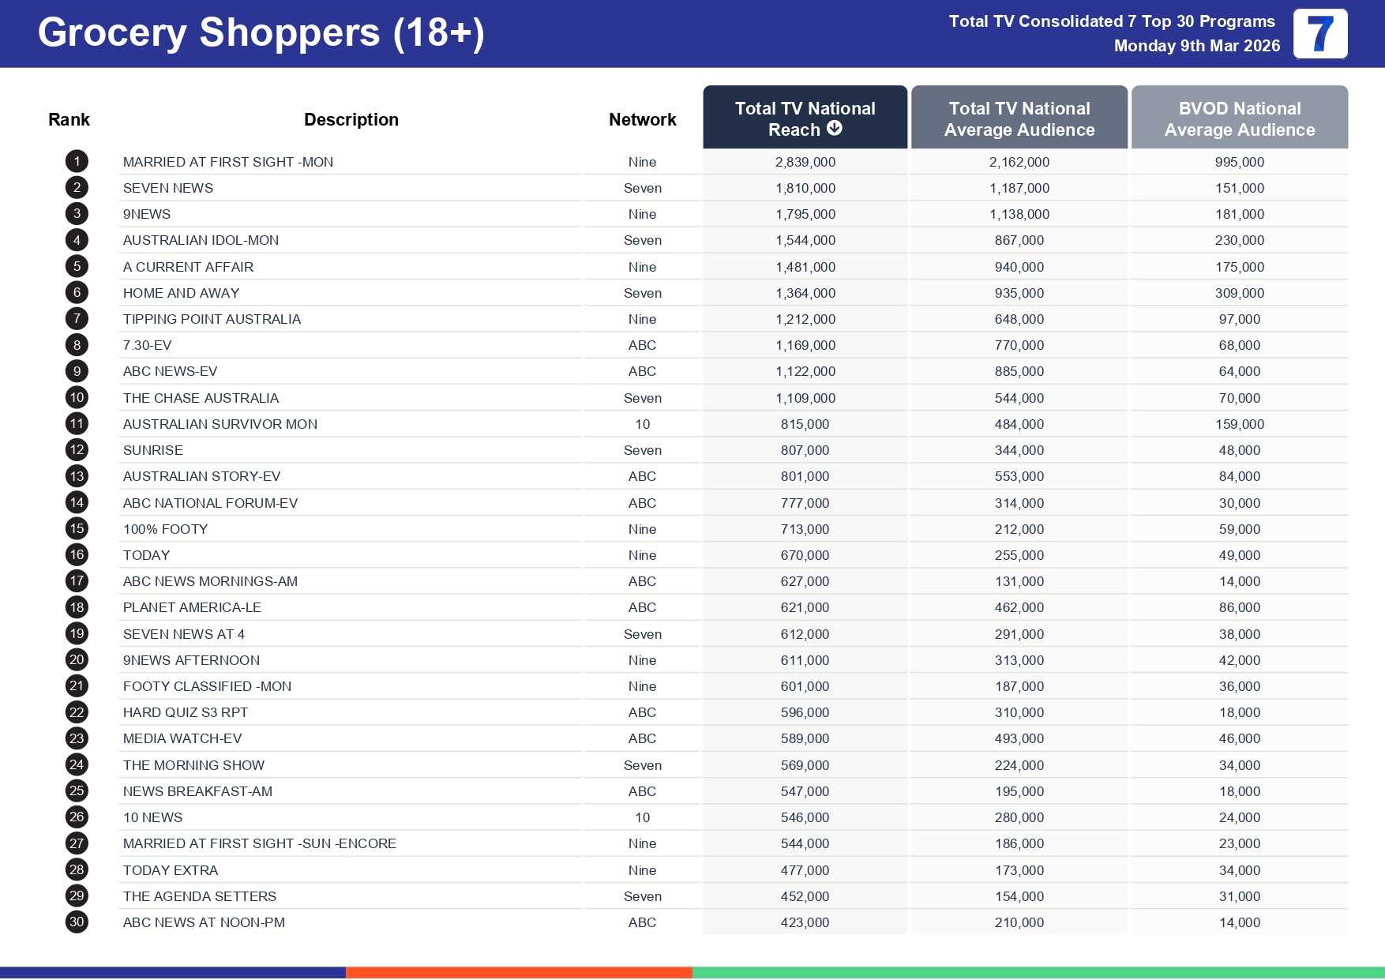Viewport: 1385px width, 980px height.
Task: Click the rank 1 circle badge
Action: pyautogui.click(x=77, y=162)
